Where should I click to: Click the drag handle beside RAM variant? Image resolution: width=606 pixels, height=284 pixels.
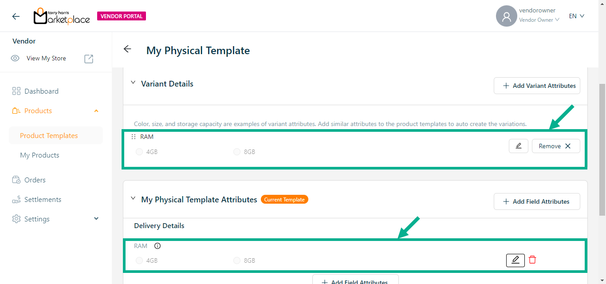pos(134,137)
